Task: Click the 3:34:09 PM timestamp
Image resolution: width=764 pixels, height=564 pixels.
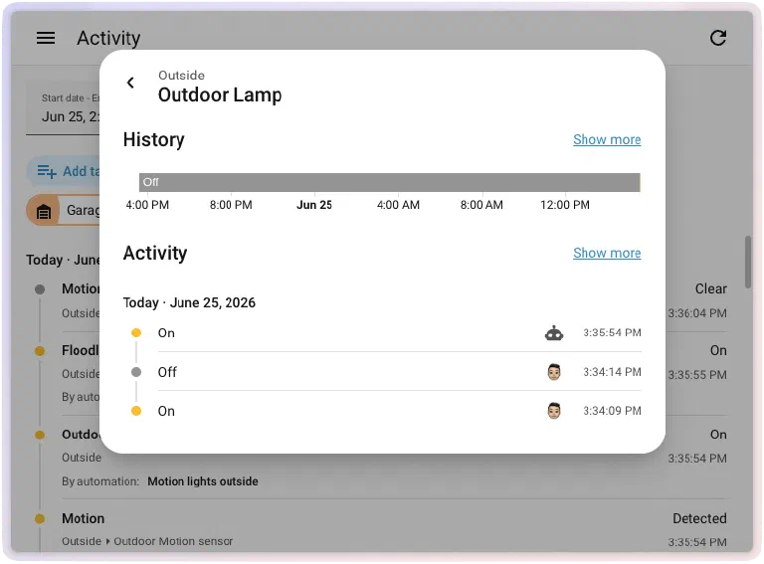Action: (x=612, y=411)
